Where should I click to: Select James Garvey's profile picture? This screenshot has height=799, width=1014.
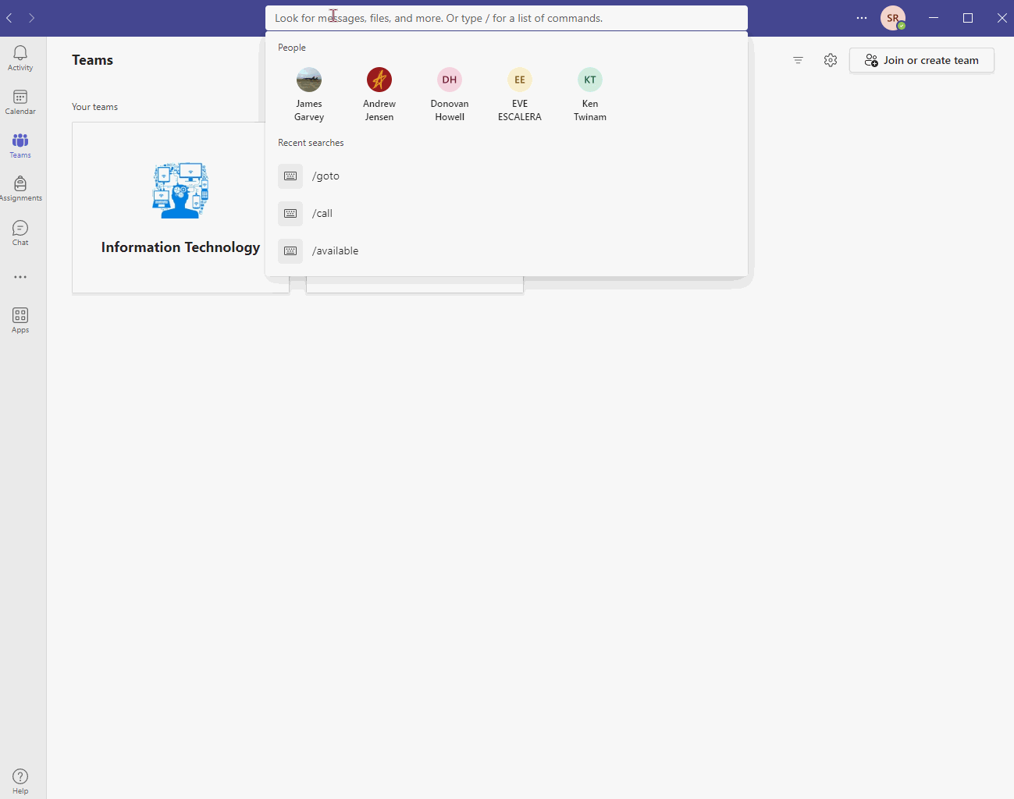[x=309, y=80]
